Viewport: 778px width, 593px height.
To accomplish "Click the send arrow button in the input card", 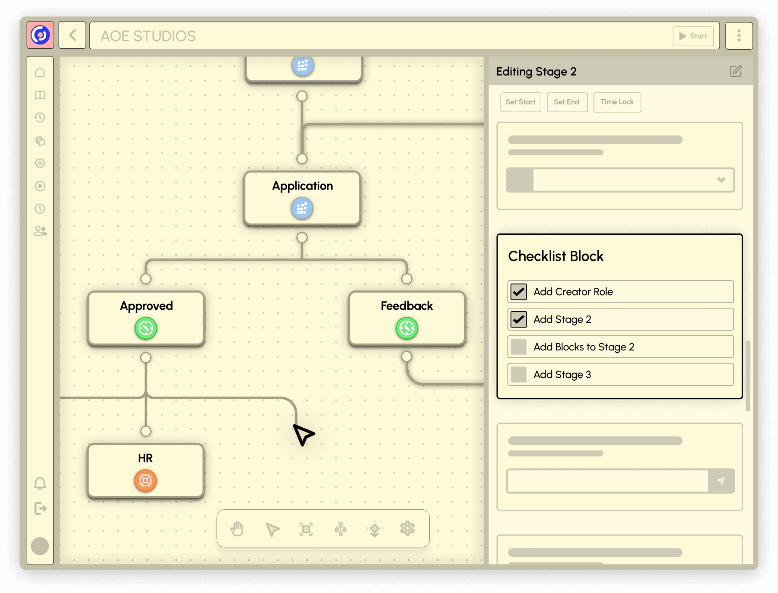I will (721, 481).
